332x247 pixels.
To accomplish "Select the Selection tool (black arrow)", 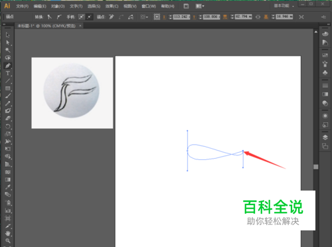I will coord(8,35).
